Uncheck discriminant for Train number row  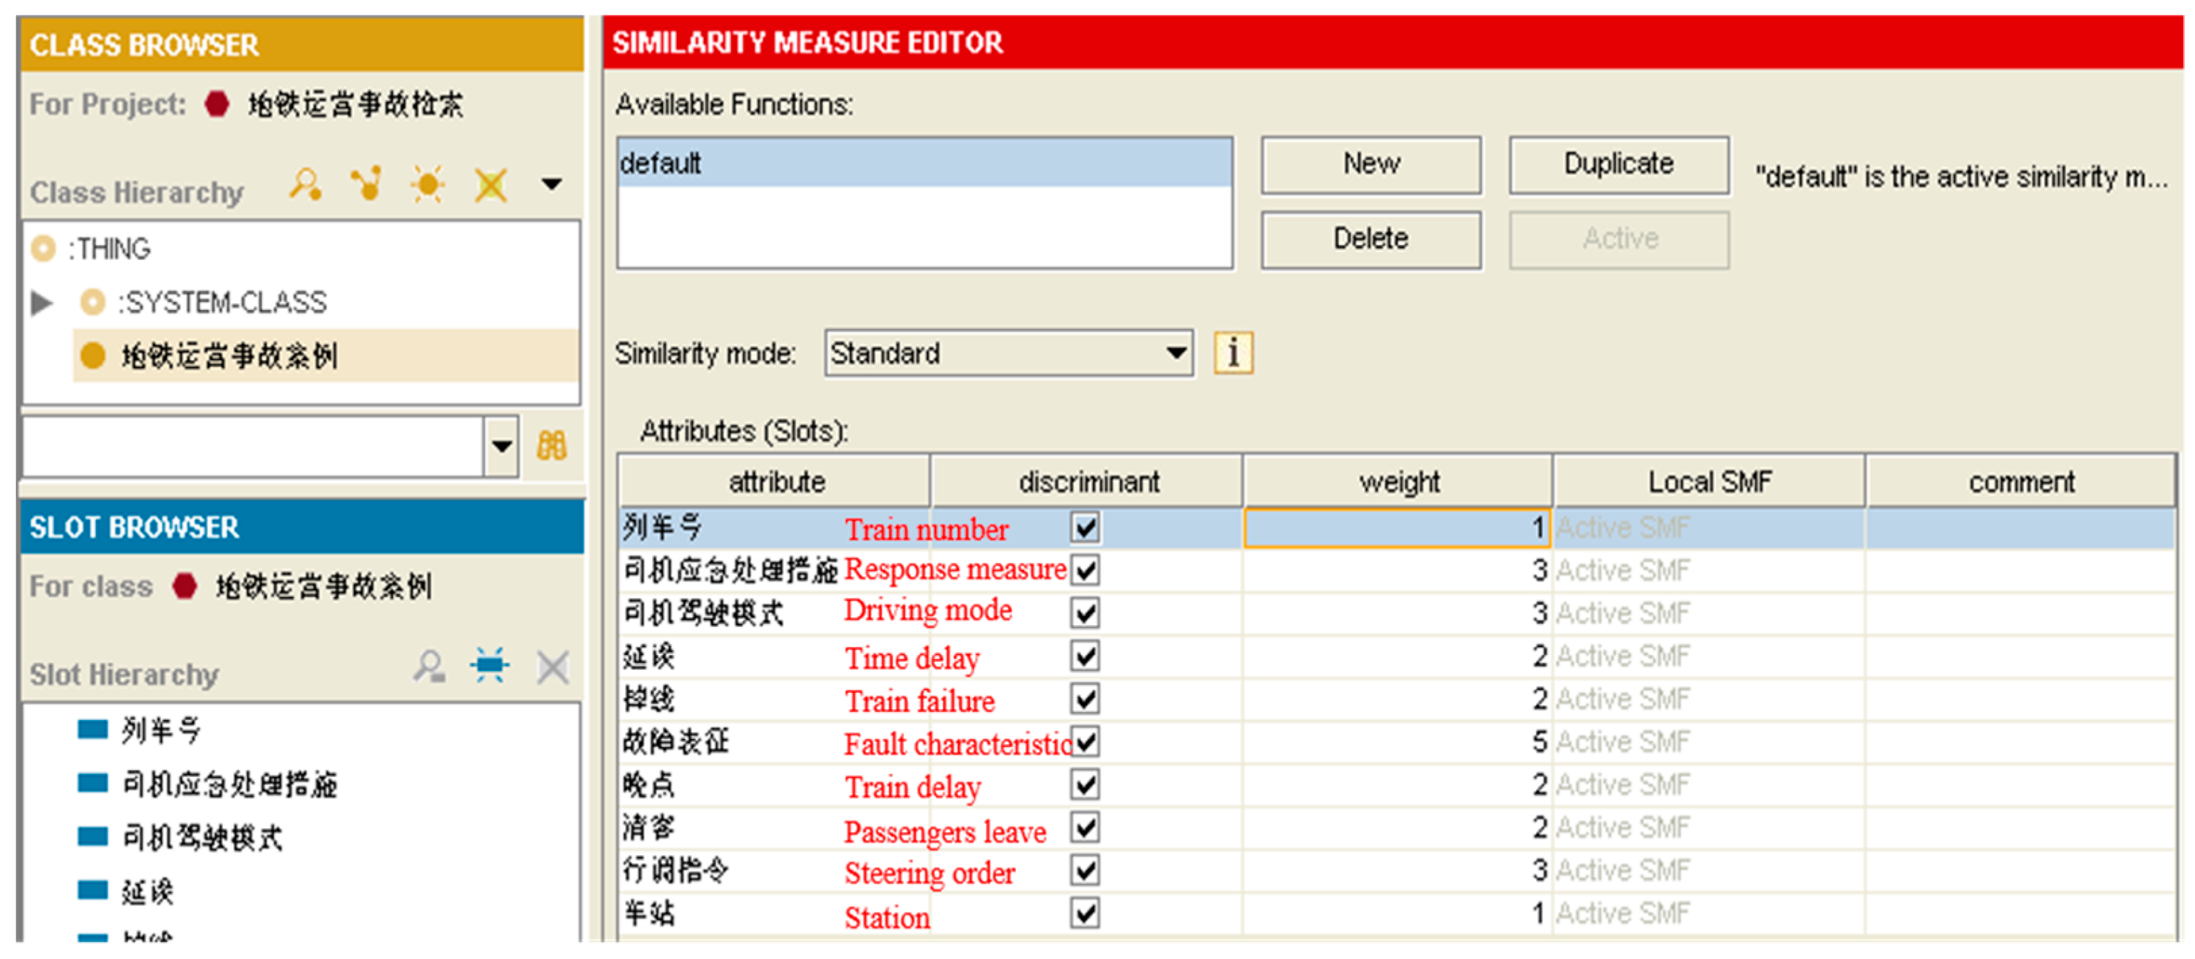[1085, 528]
